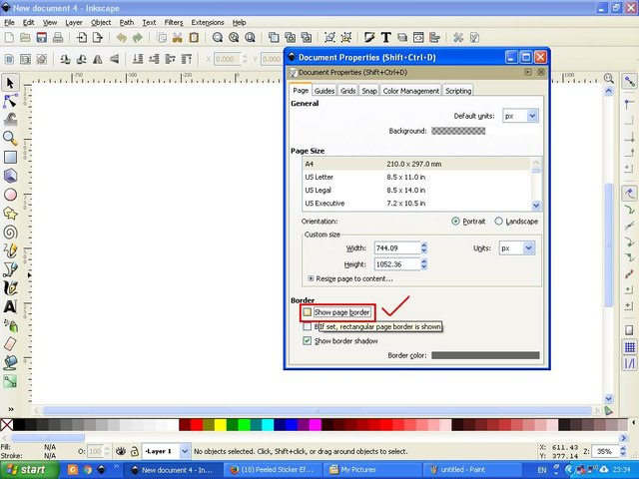
Task: Click the Height spinner arrows
Action: click(x=423, y=264)
